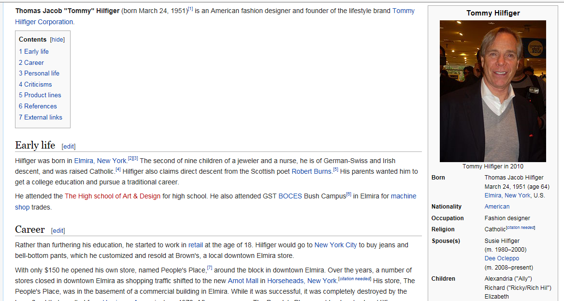Open 4 Criticisms in Contents
The image size is (564, 301).
pyautogui.click(x=35, y=85)
